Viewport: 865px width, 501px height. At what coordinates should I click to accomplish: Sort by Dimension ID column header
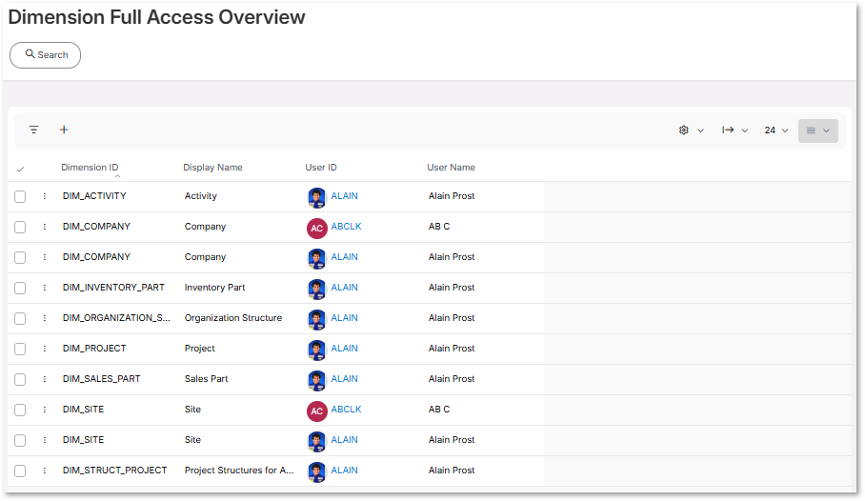point(90,168)
